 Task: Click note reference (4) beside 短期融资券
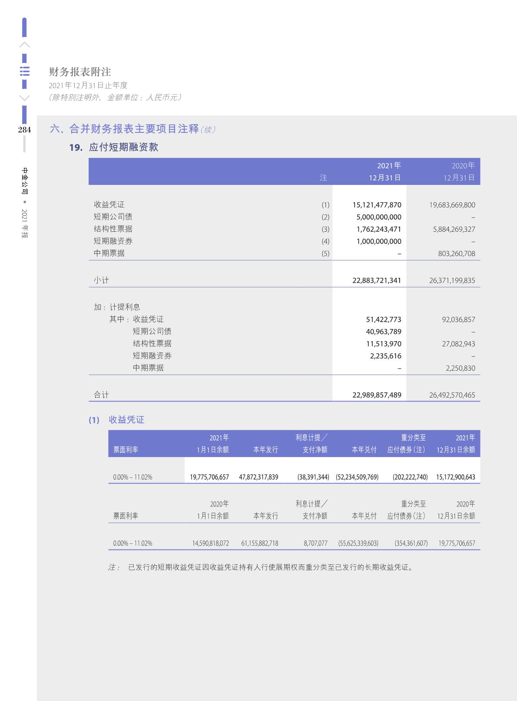[325, 241]
